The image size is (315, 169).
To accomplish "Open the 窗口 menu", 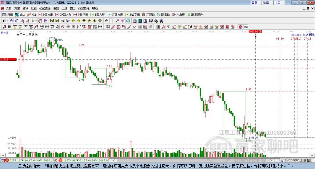I will click(73, 8).
